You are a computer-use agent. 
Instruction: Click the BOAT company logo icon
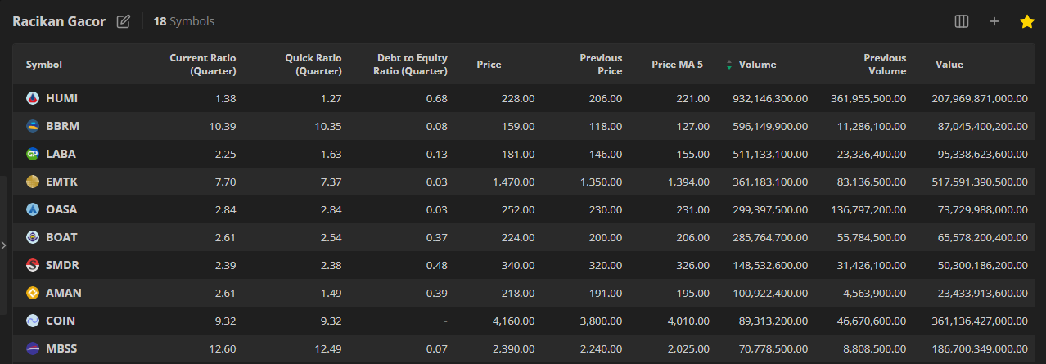tap(33, 237)
